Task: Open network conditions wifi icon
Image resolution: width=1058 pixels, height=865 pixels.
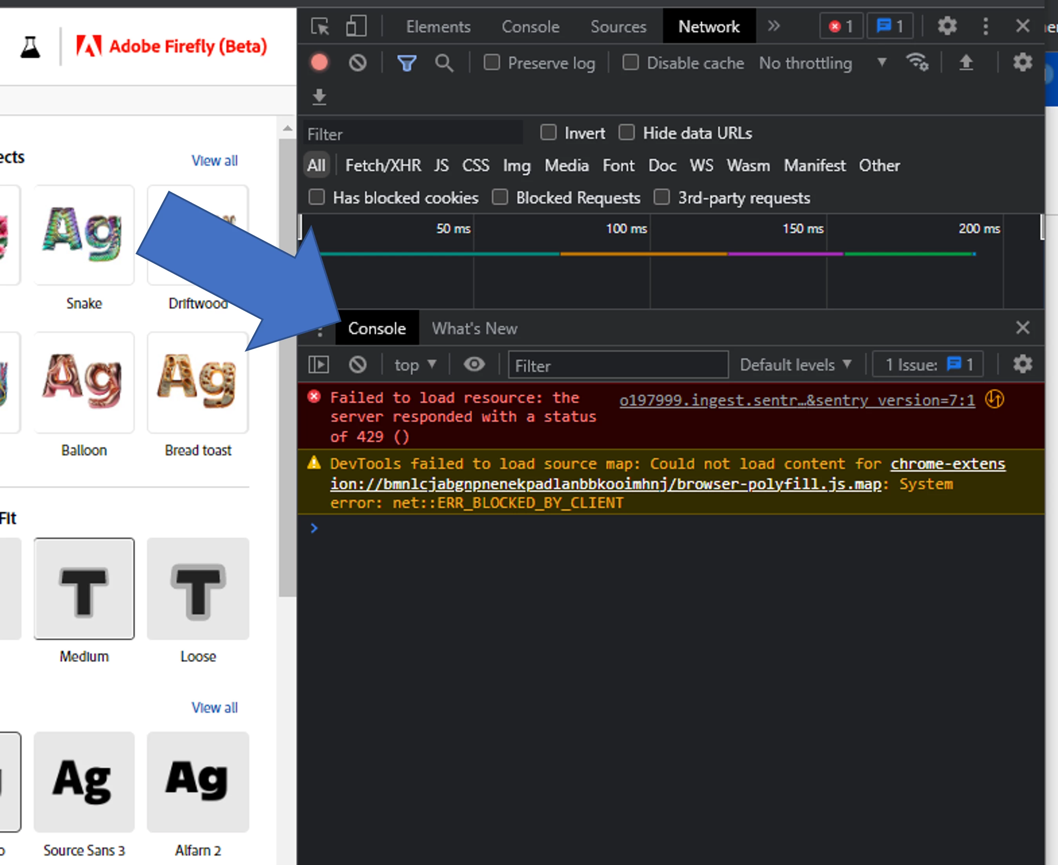Action: [x=917, y=63]
